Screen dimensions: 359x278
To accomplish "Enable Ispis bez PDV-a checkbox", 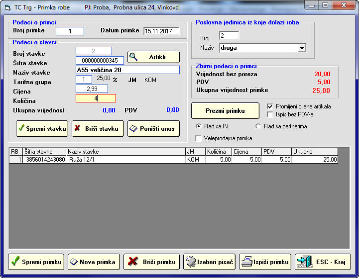I will [270, 114].
